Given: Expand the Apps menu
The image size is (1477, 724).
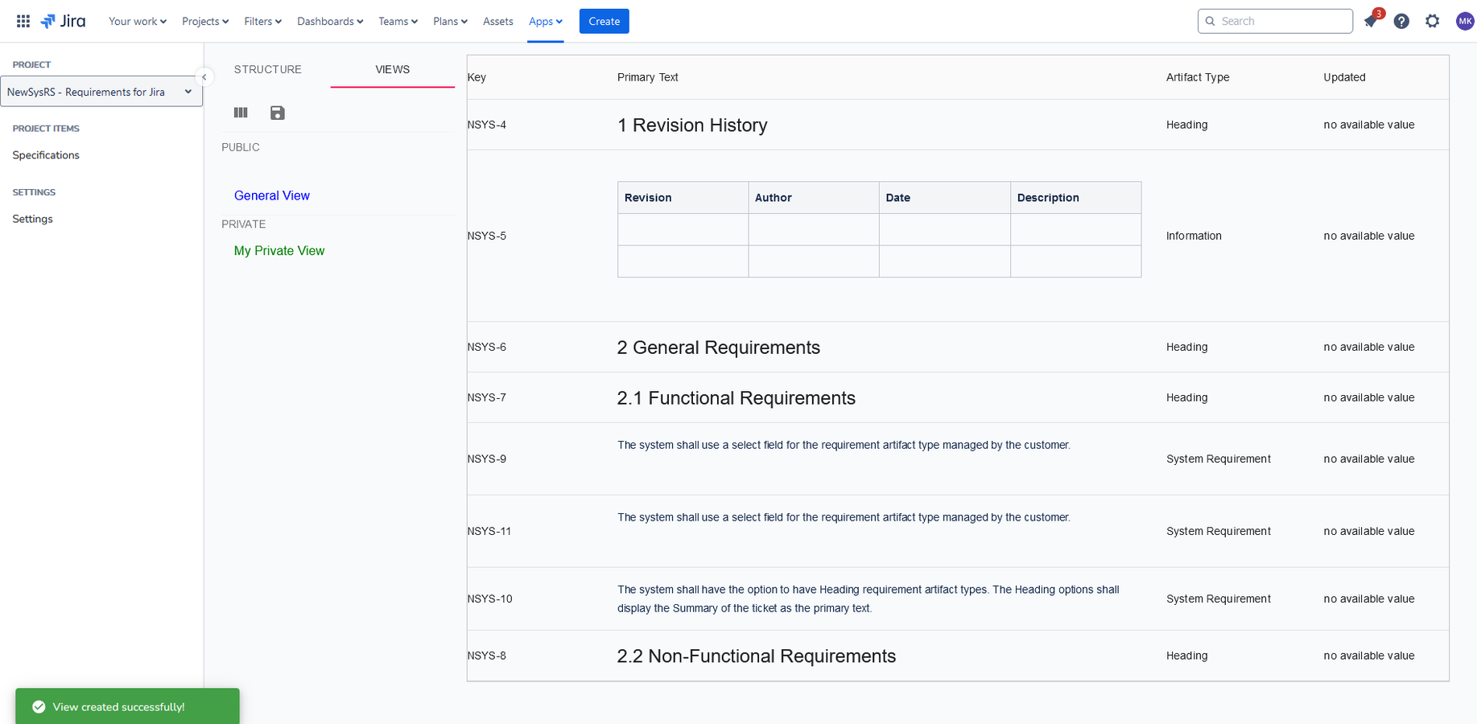Looking at the screenshot, I should (546, 21).
